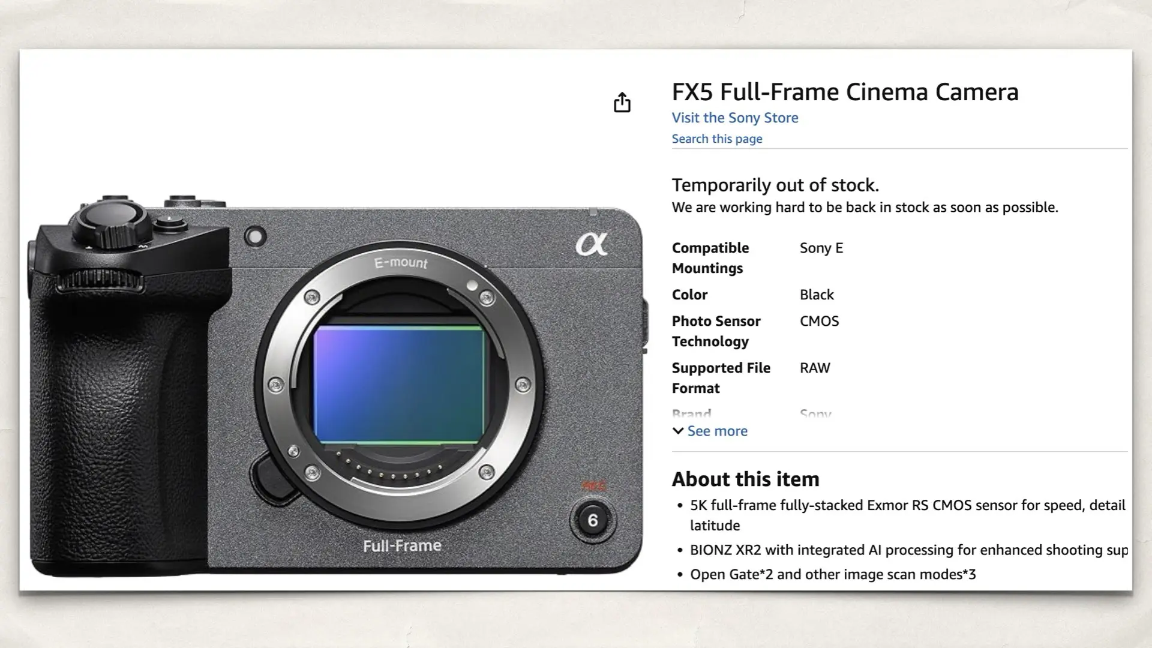
Task: Click the Open Gate image scan modes bullet
Action: (833, 574)
